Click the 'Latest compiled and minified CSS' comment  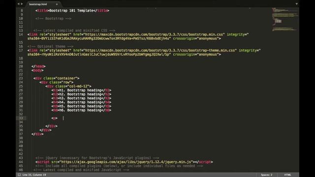74,30
